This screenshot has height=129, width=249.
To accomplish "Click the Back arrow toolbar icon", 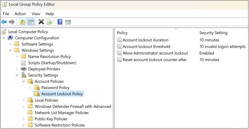I will (x=4, y=22).
